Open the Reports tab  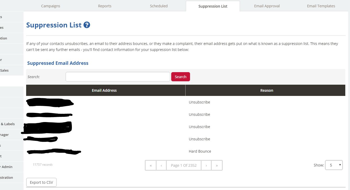coord(105,6)
